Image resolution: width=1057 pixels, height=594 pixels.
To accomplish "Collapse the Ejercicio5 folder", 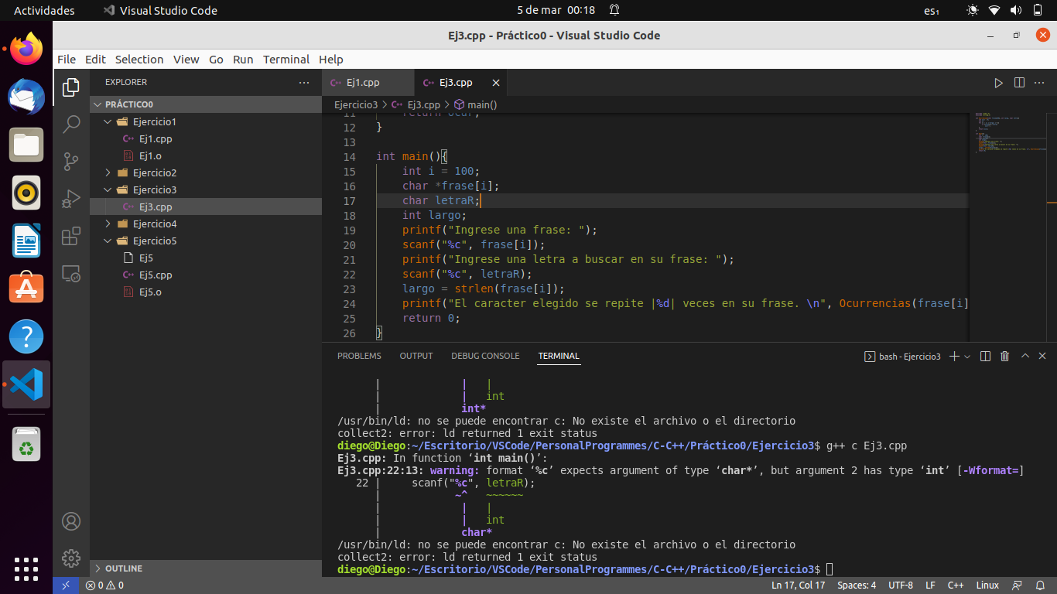I will 206,241.
